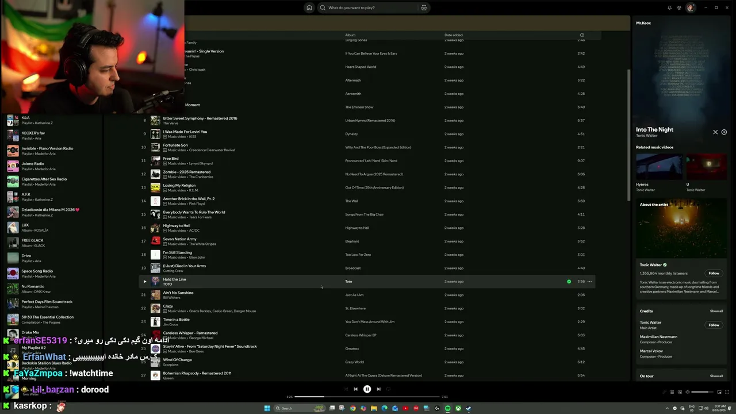The image size is (736, 414).
Task: Toggle the saved checkmark for Hold the Line
Action: (569, 282)
